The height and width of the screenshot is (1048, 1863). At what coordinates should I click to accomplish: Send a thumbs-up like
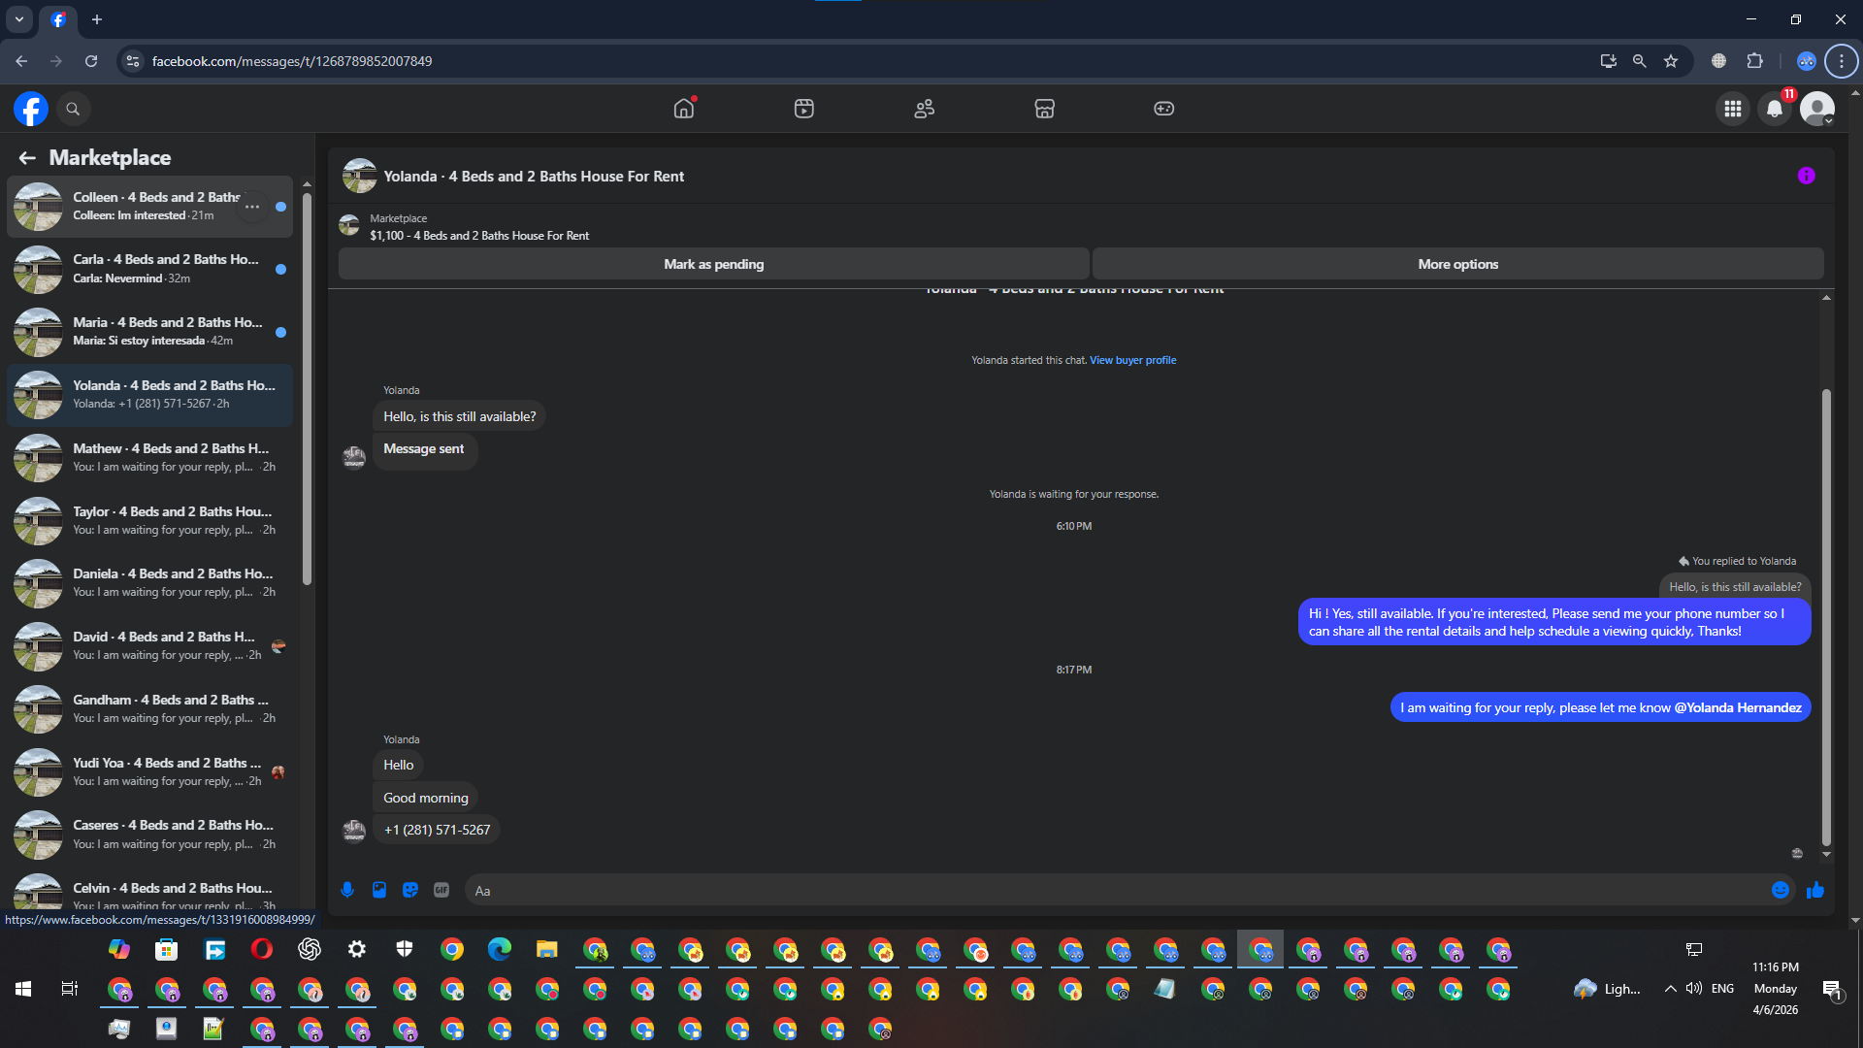pos(1815,890)
